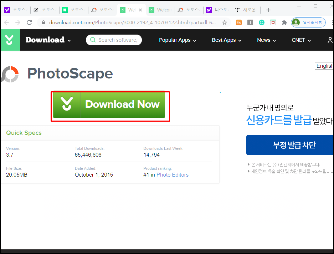The width and height of the screenshot is (334, 254).
Task: Bookmark this page with star icon
Action: pos(225,22)
